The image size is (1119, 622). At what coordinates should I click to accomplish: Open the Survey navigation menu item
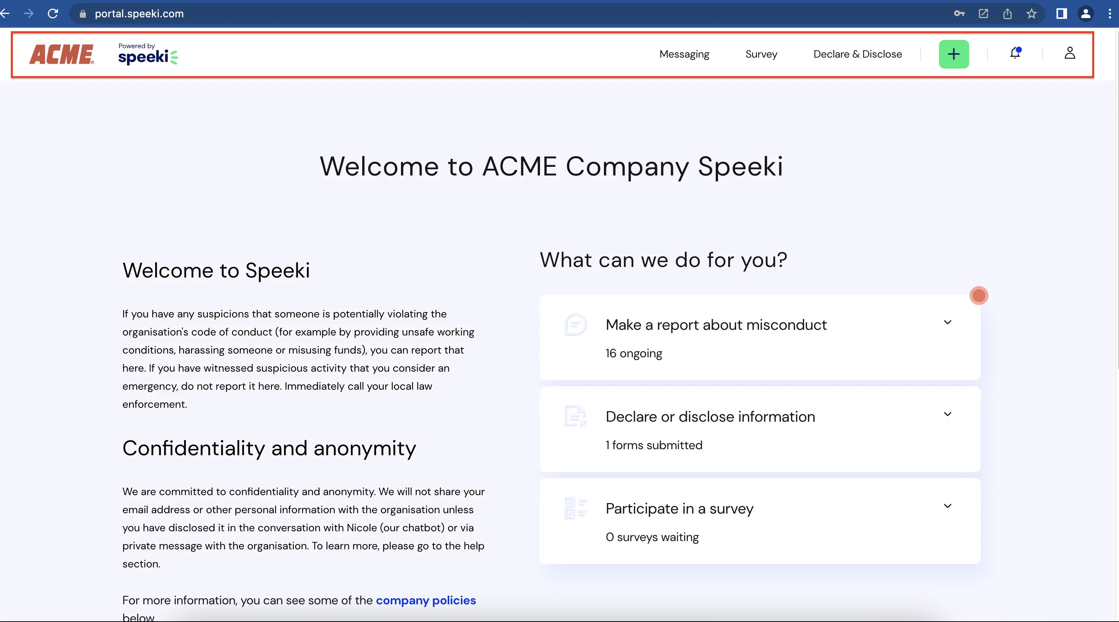tap(761, 53)
